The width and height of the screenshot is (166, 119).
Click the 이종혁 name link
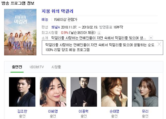coord(84,111)
